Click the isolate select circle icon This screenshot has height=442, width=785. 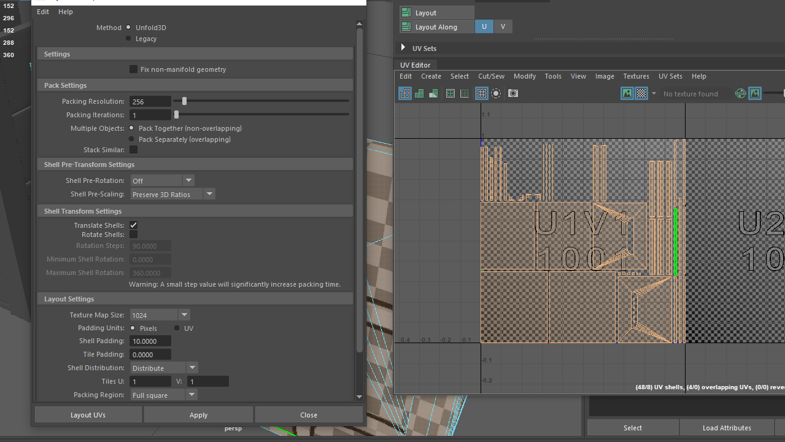[496, 93]
